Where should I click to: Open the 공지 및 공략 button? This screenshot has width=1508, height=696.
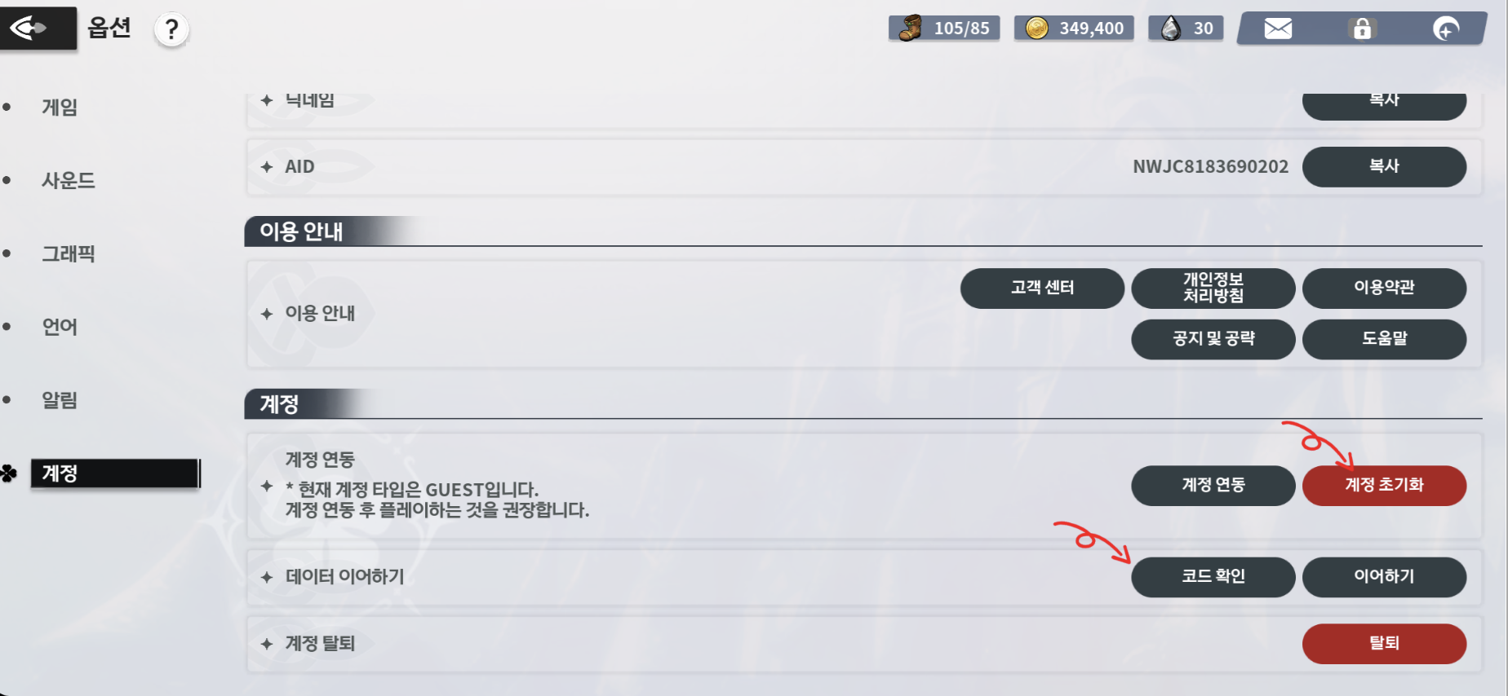pyautogui.click(x=1213, y=338)
